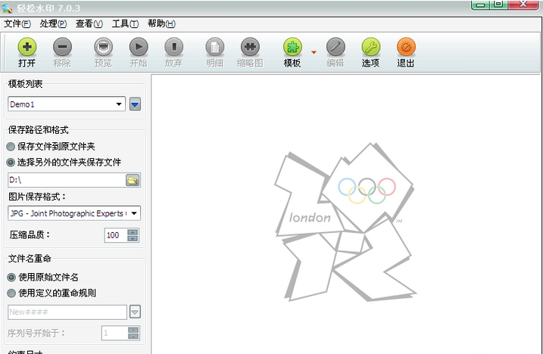Expand the JPG image format dropdown
This screenshot has height=354, width=543.
pyautogui.click(x=134, y=213)
